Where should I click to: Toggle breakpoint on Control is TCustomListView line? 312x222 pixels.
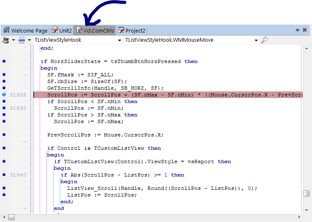tap(4, 148)
